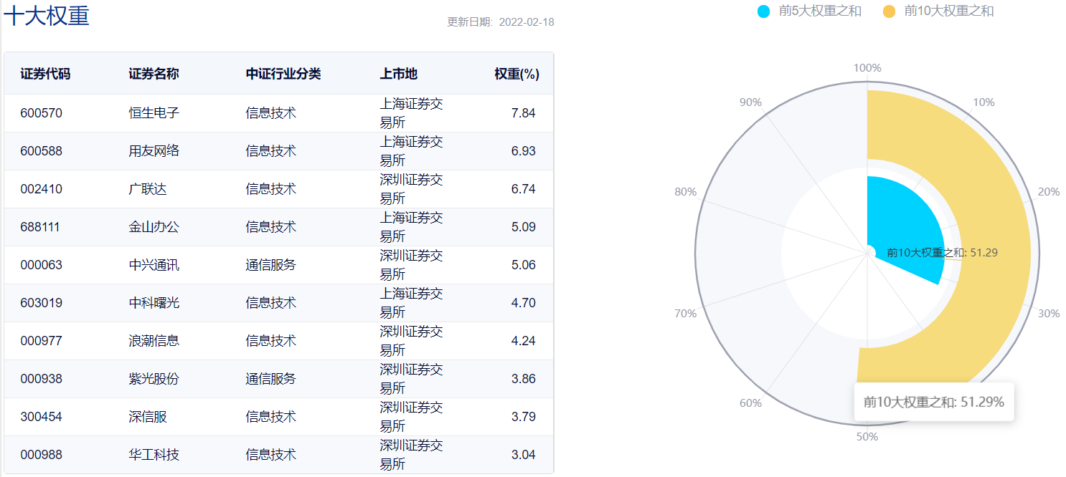Click the 更新日期 2022-02-18 text
This screenshot has height=477, width=1066.
501,22
